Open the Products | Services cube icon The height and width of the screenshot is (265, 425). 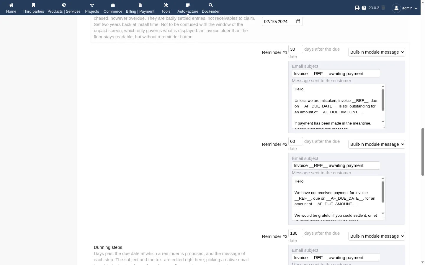pos(64,5)
